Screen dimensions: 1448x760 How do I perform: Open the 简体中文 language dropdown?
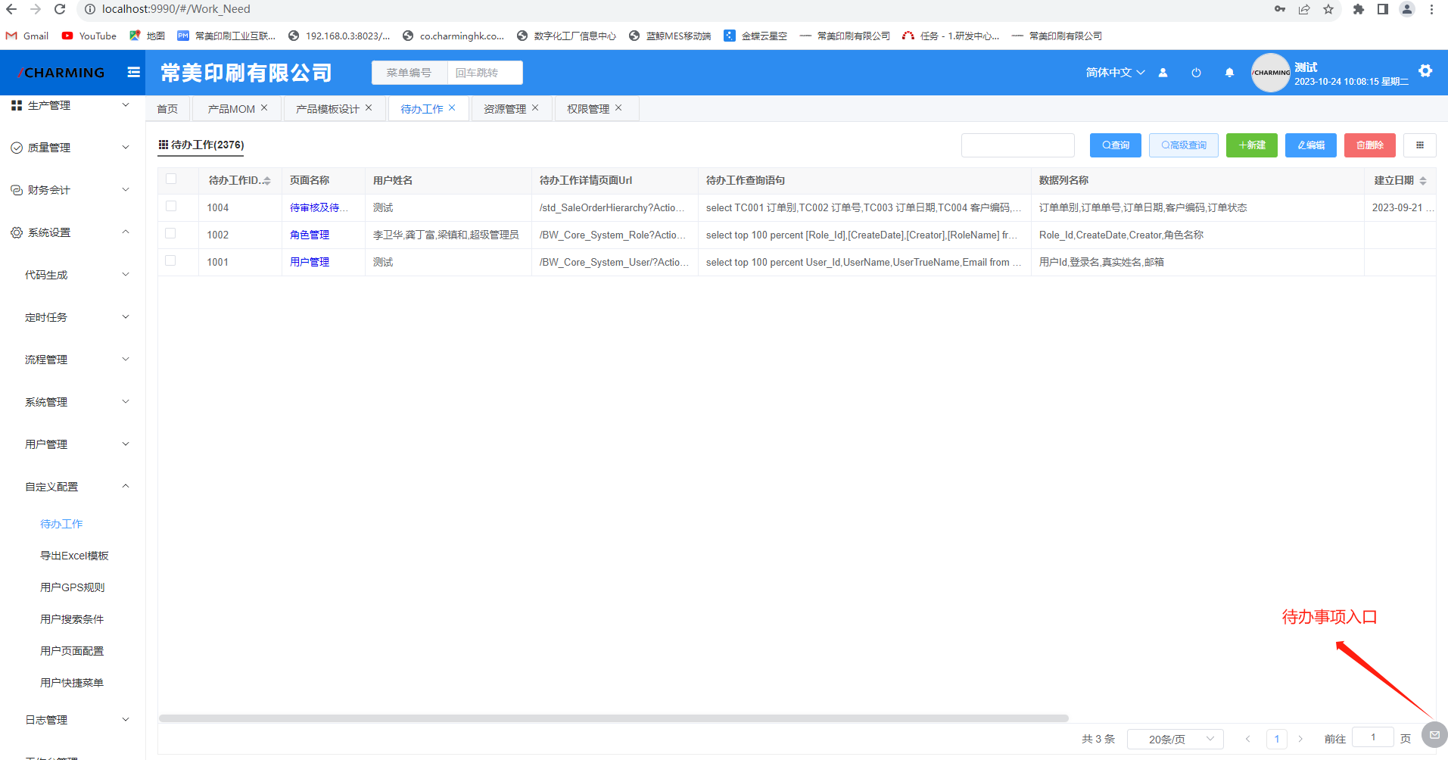coord(1115,73)
